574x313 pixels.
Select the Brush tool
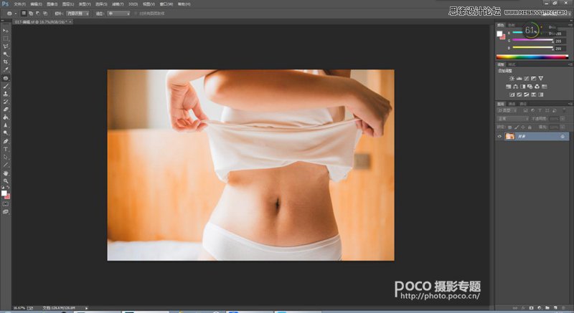[6, 86]
